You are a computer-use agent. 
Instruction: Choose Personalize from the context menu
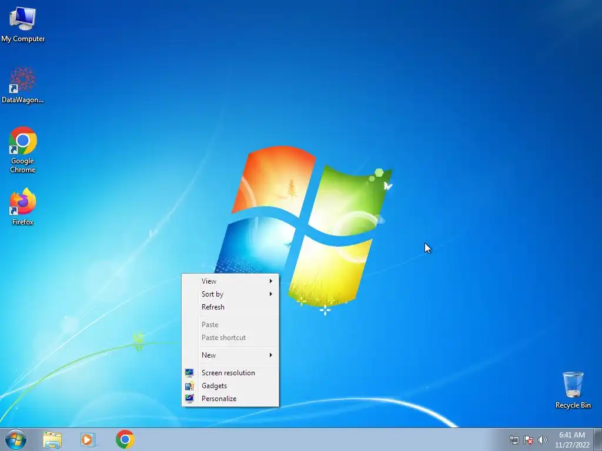(x=230, y=399)
